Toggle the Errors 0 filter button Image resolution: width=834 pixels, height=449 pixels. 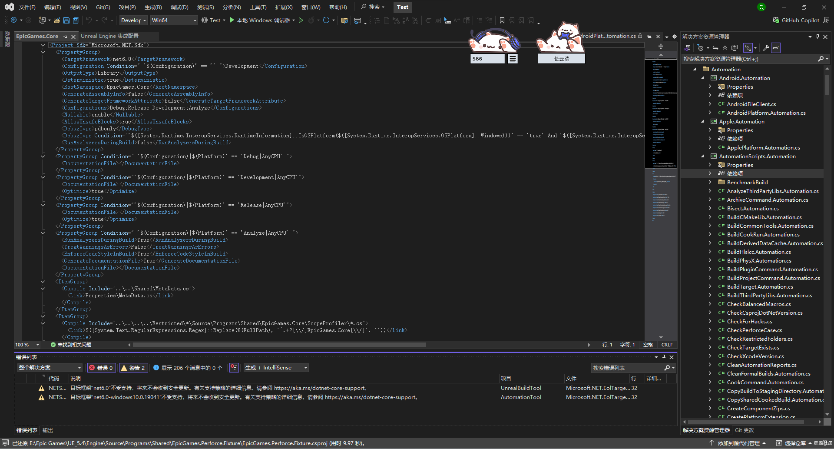tap(101, 368)
